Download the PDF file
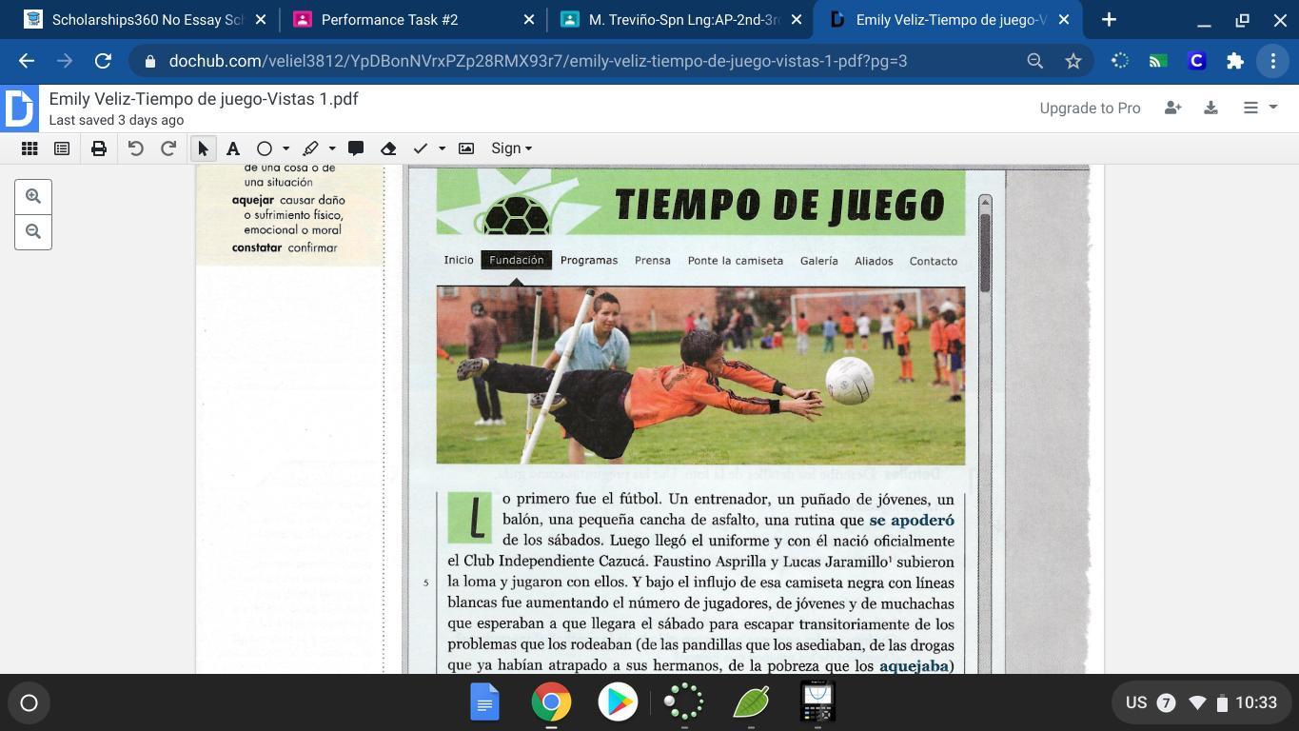This screenshot has height=731, width=1299. 1210,108
